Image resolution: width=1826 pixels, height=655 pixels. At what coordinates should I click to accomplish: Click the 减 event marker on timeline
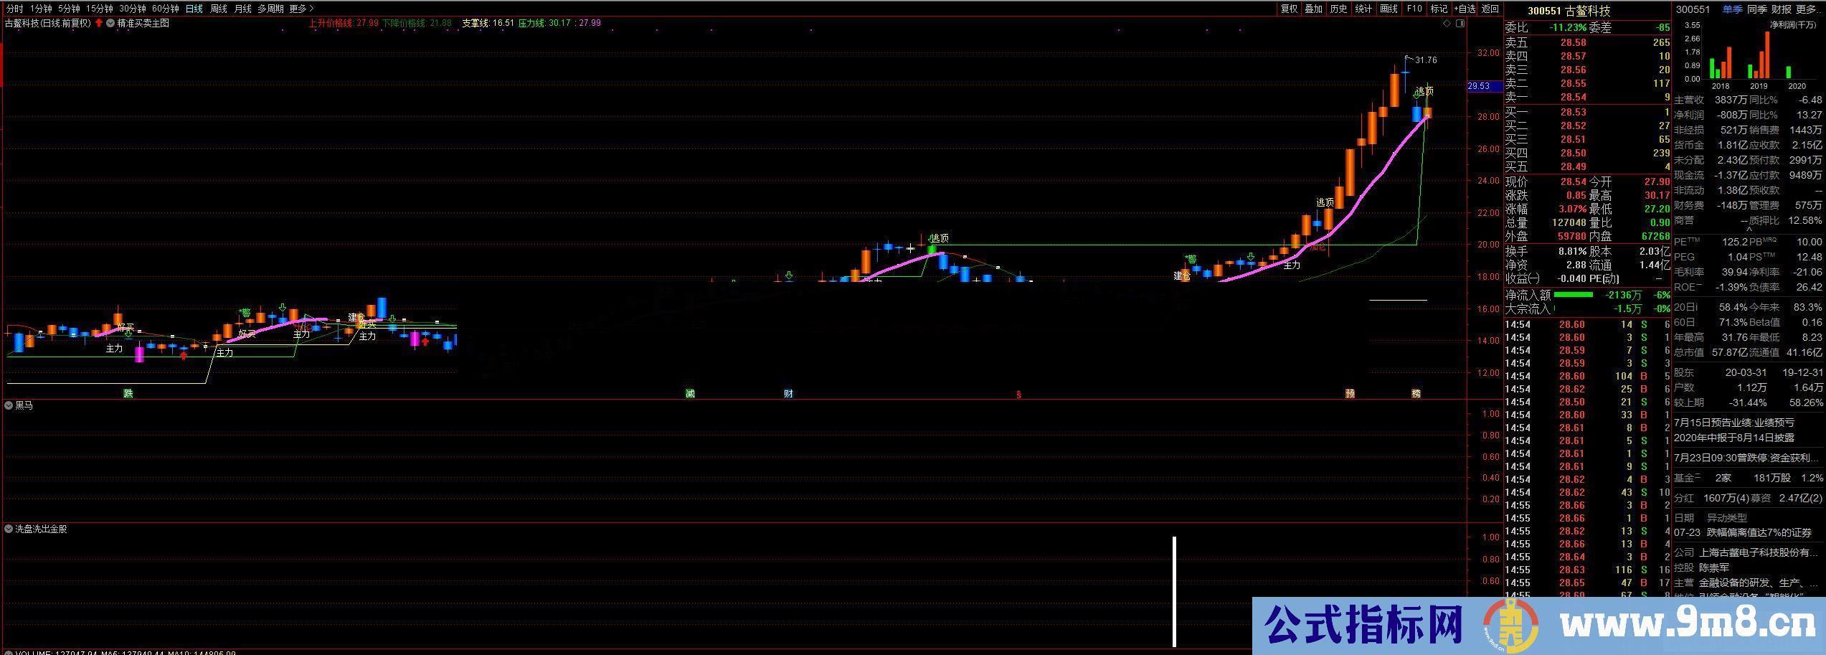pyautogui.click(x=690, y=393)
